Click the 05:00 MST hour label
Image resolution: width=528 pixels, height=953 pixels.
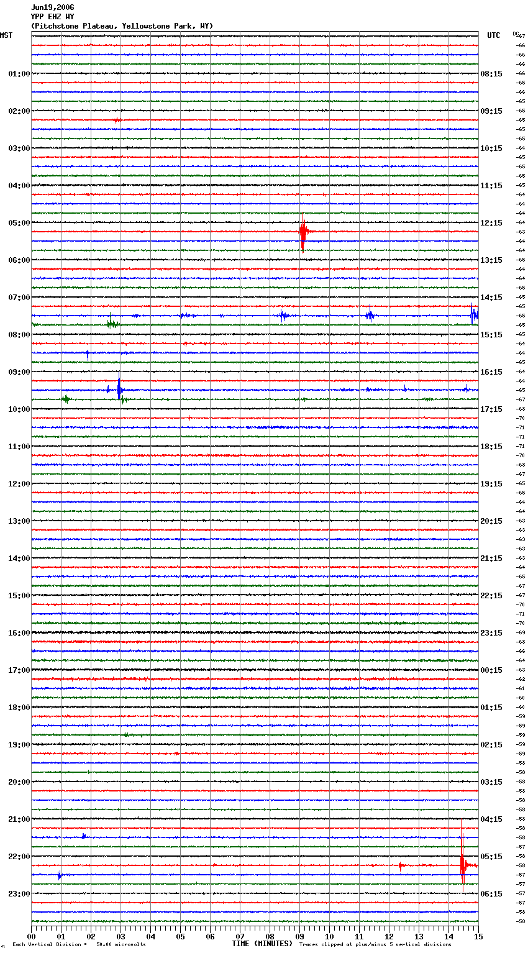click(x=19, y=223)
